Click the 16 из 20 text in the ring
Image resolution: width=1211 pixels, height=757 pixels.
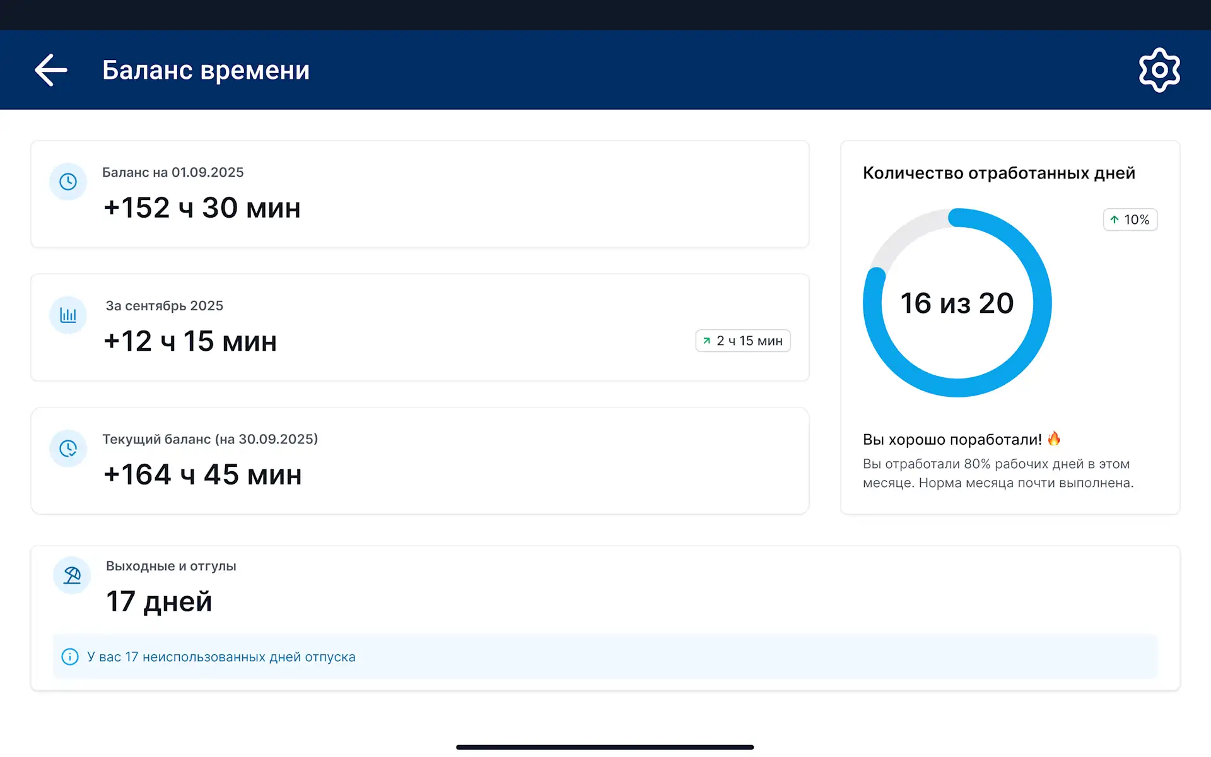(x=957, y=303)
